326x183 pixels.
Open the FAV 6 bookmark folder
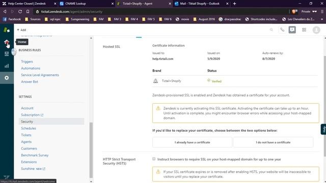point(165,19)
